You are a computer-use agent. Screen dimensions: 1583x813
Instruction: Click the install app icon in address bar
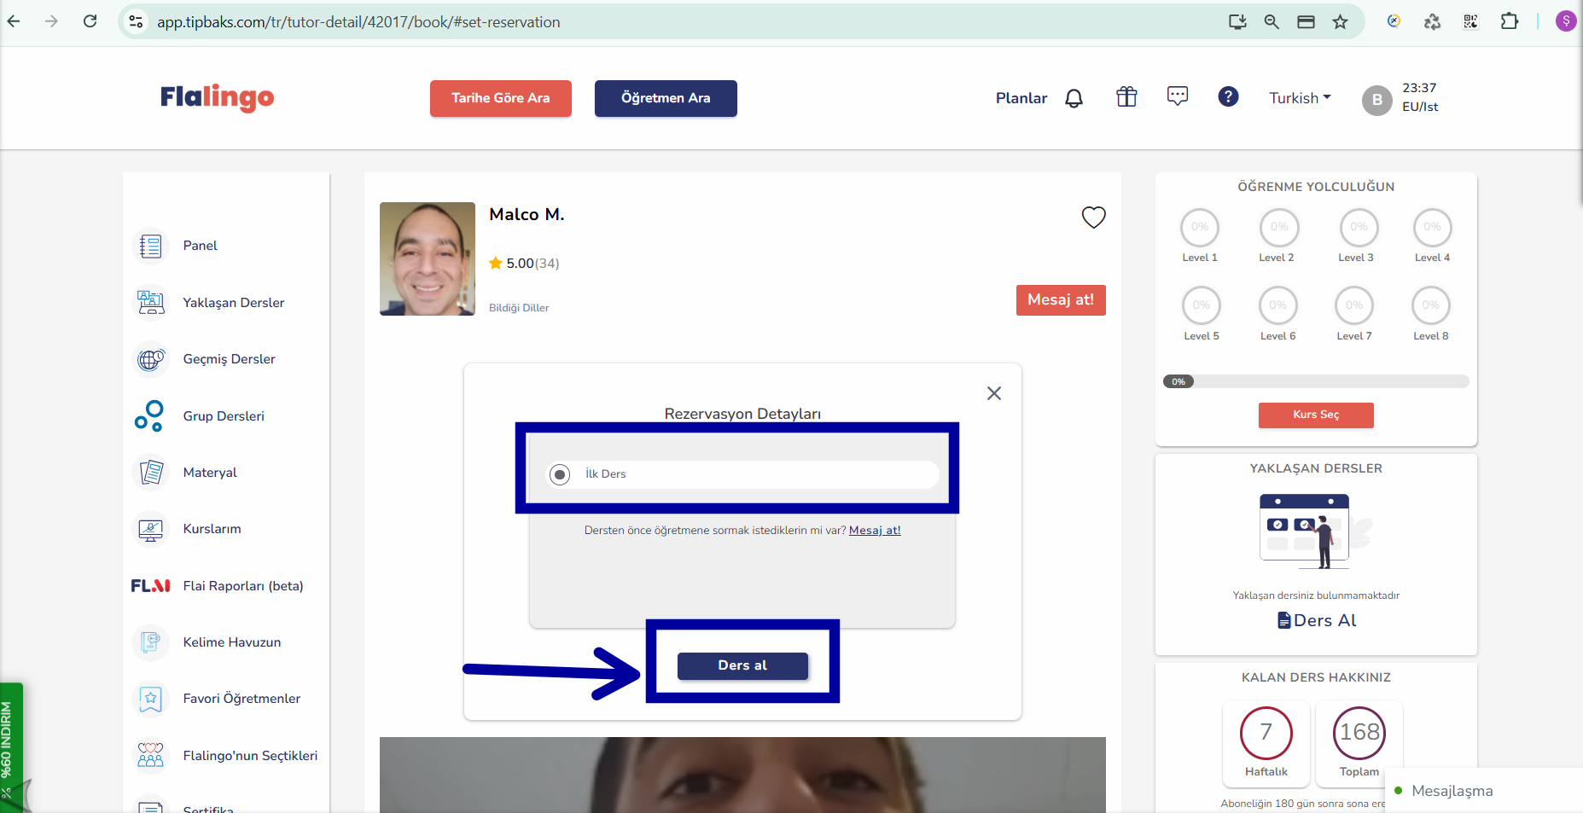click(1237, 22)
